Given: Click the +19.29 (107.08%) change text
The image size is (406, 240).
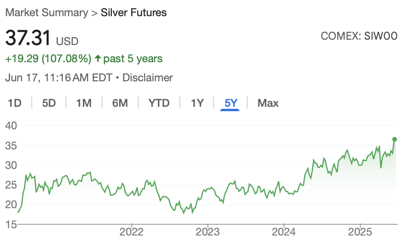Looking at the screenshot, I should [48, 59].
